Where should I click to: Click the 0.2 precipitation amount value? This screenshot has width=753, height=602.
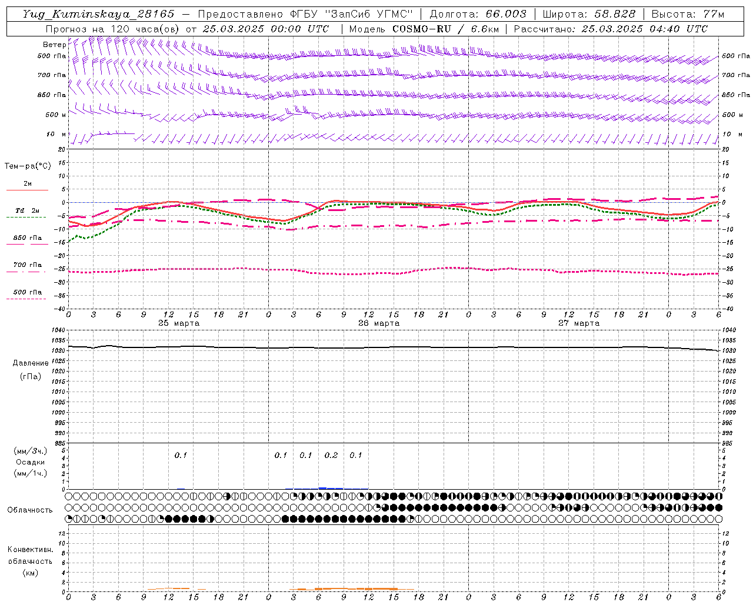coord(331,455)
